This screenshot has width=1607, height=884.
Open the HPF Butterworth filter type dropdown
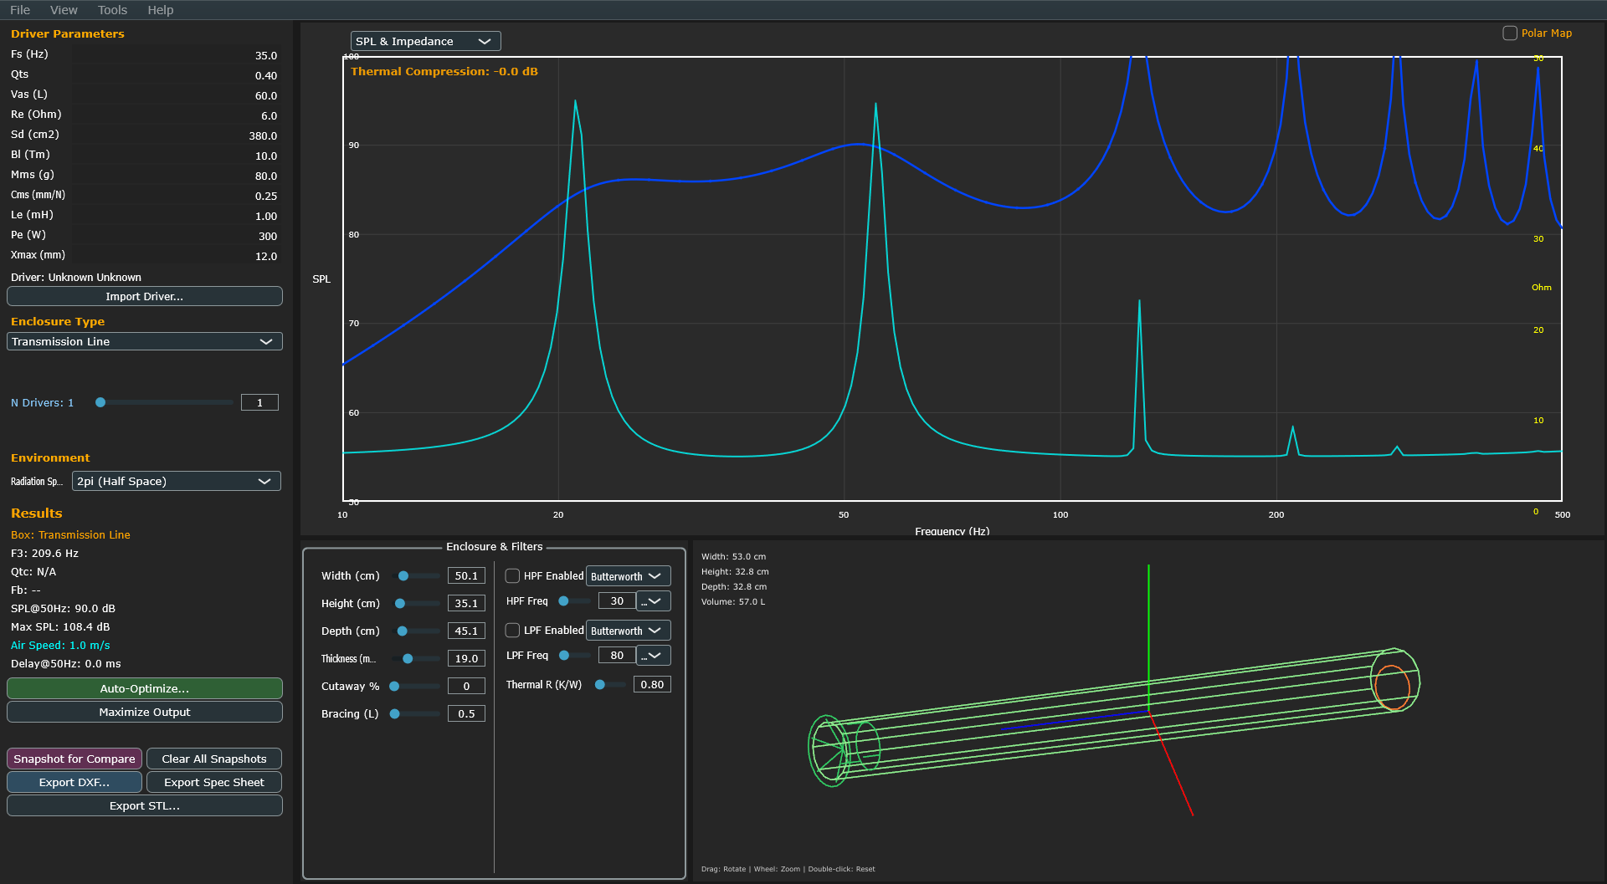tap(628, 576)
